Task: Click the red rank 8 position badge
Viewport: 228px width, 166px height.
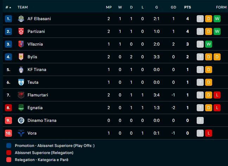Action: [x=8, y=108]
